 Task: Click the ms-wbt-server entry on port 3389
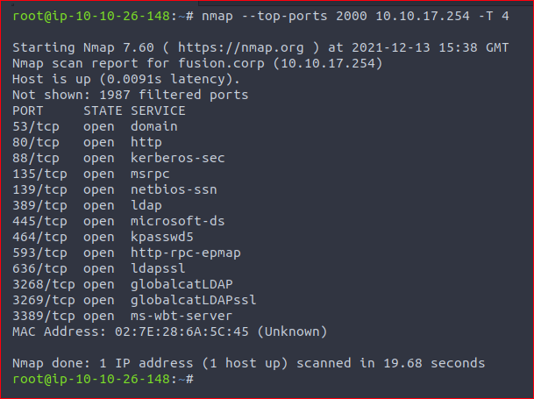(x=182, y=317)
